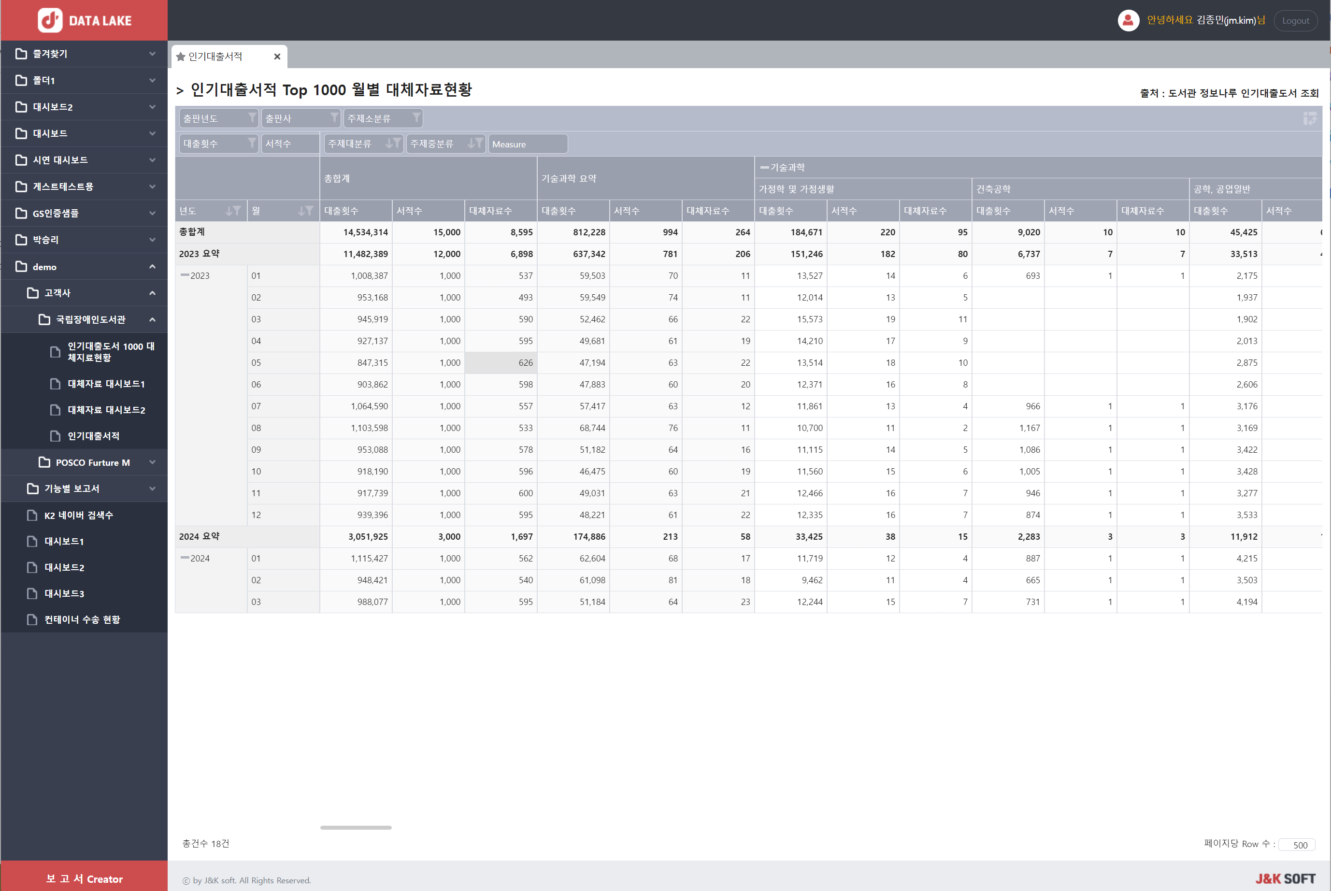Select the cell 1,103,598 for 2023 month 08
Screen dimensions: 1331x891
click(356, 428)
